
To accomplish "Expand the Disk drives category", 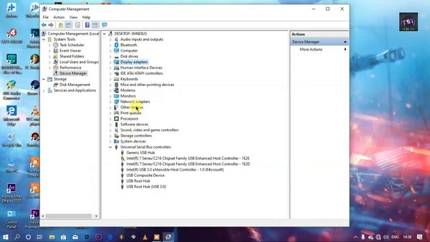I will (x=110, y=56).
